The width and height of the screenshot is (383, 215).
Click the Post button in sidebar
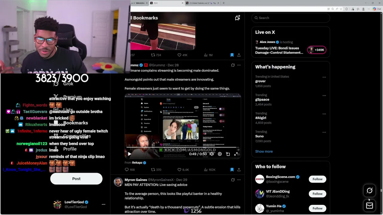pos(76,179)
